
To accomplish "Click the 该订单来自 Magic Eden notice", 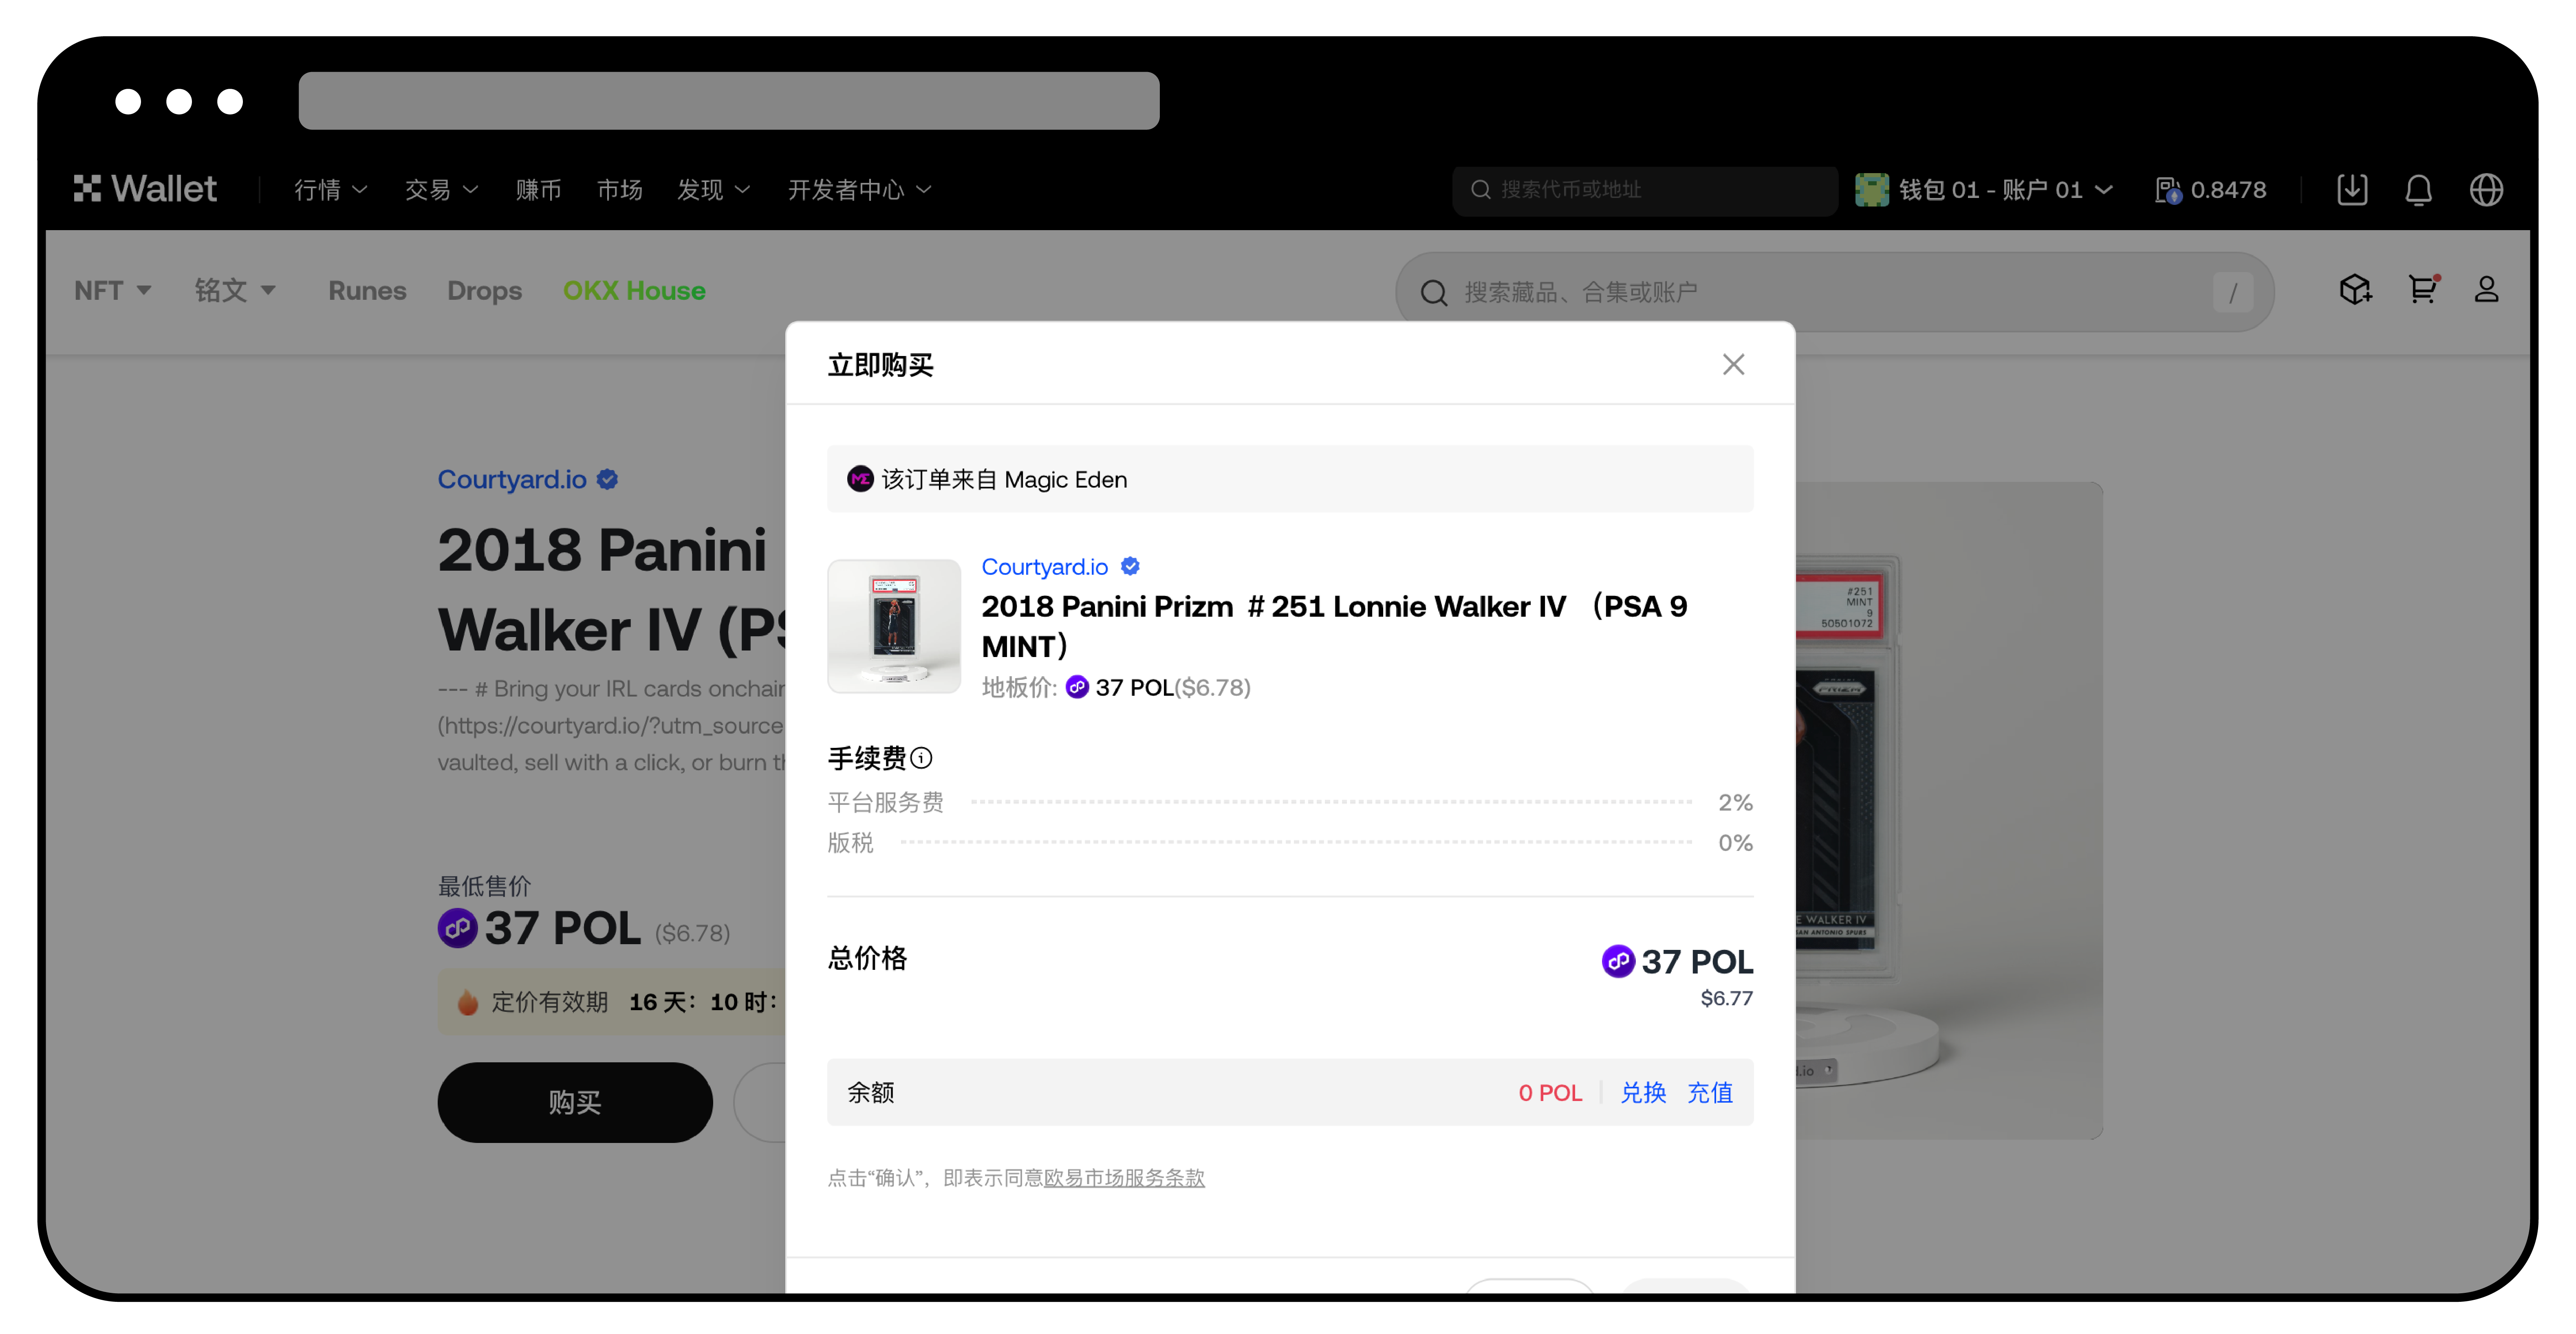I will click(x=1290, y=480).
